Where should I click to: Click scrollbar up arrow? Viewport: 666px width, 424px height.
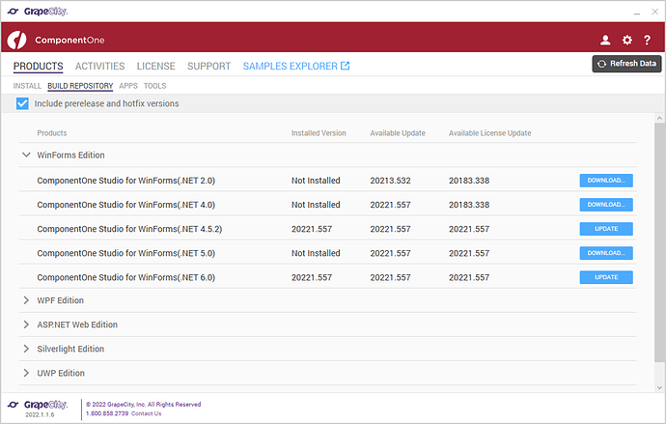[x=659, y=118]
